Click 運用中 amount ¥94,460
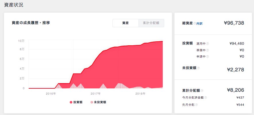The width and height of the screenshot is (254, 115). point(237,43)
